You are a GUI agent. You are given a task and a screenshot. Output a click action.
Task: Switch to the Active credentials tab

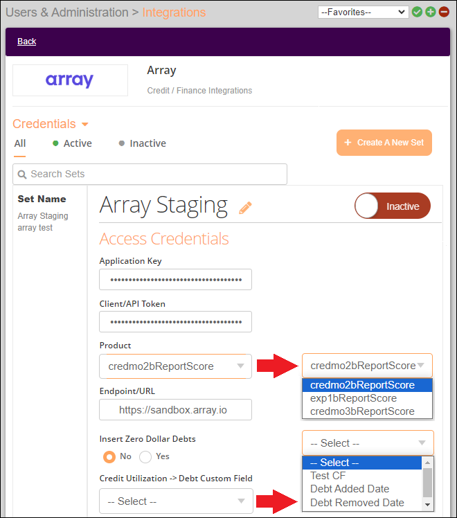72,143
